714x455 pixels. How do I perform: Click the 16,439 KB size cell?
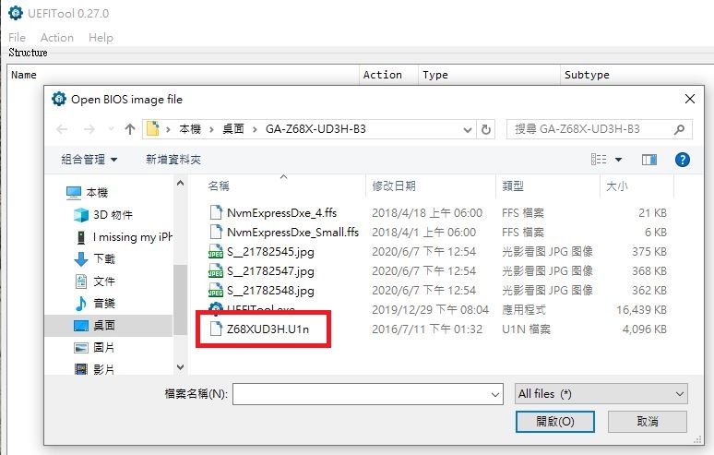click(x=641, y=310)
